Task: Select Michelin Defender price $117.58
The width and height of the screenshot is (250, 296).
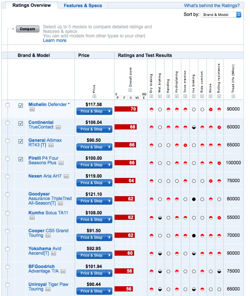Action: pos(93,104)
